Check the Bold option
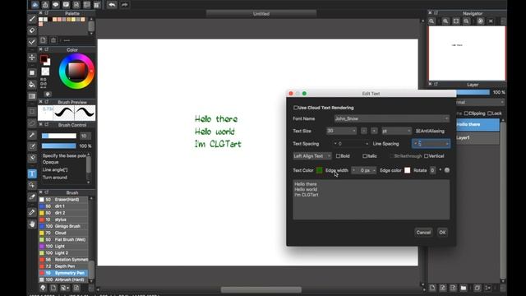The height and width of the screenshot is (296, 526). [338, 156]
